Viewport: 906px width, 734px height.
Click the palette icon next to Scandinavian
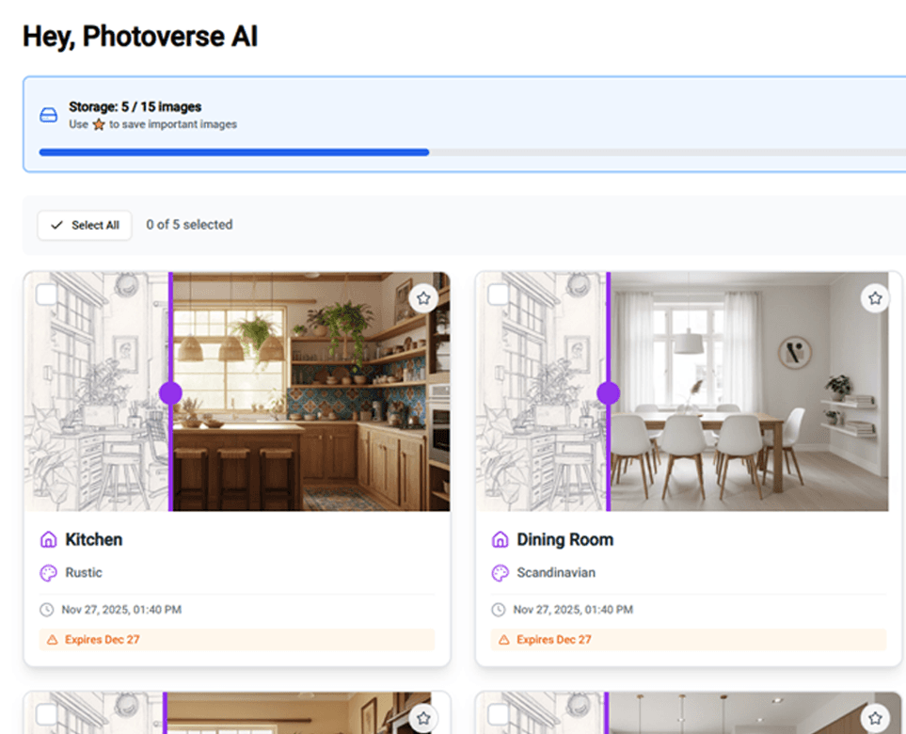(499, 572)
